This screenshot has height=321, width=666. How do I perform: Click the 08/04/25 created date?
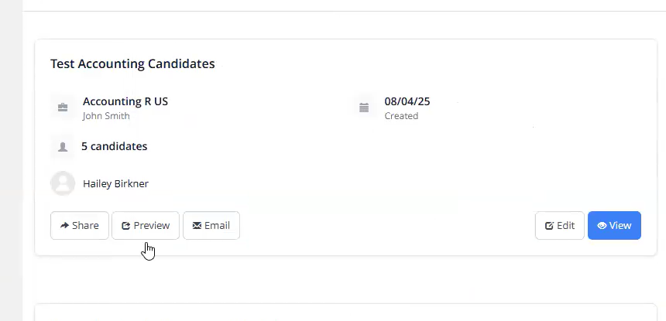(x=407, y=101)
